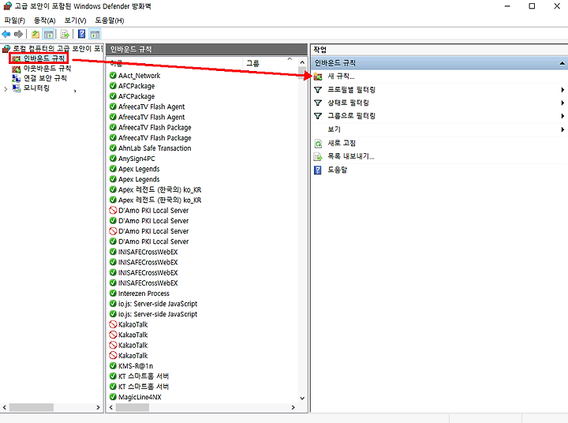568x423 pixels.
Task: Click the Back arrow toolbar icon
Action: click(6, 34)
